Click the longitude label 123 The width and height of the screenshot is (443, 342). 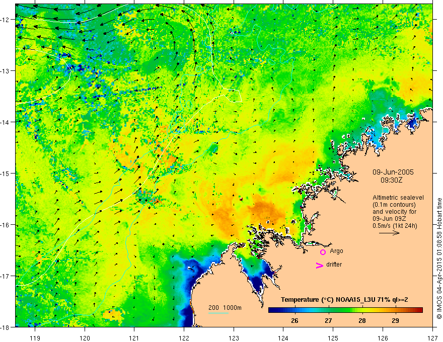tap(234, 338)
